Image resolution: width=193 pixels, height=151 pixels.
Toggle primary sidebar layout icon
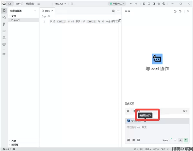tap(144, 4)
